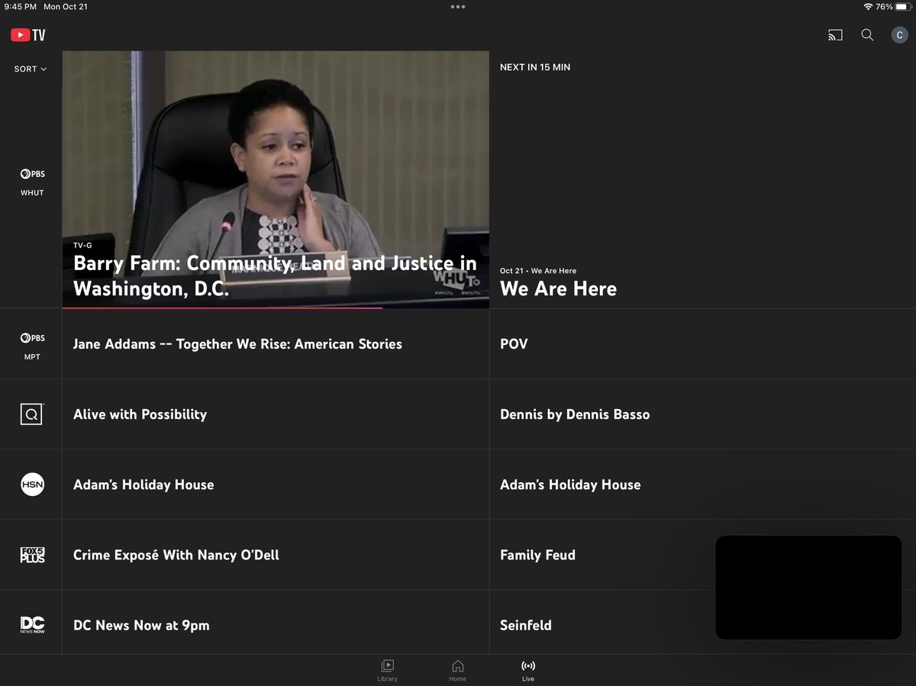Expand the SORT dropdown
Viewport: 916px width, 686px height.
[x=31, y=69]
